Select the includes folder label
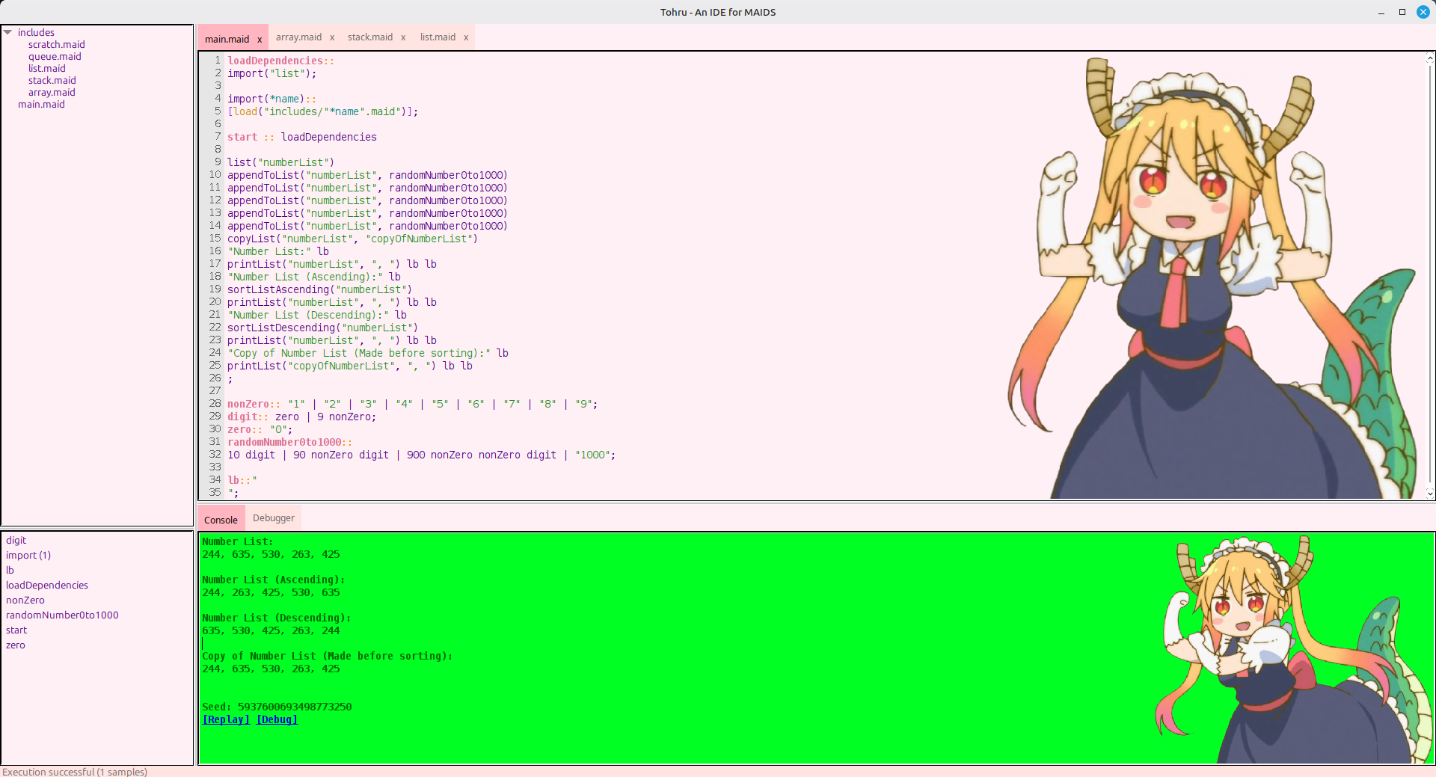Image resolution: width=1436 pixels, height=777 pixels. tap(36, 32)
